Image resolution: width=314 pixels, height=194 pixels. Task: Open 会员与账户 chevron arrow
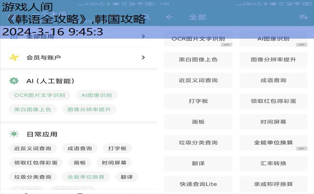coord(143,58)
